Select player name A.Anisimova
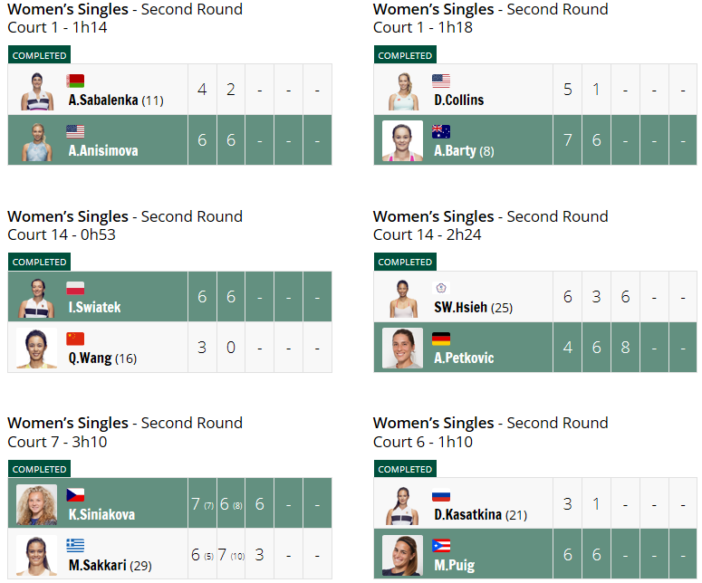702x583 pixels. 103,151
